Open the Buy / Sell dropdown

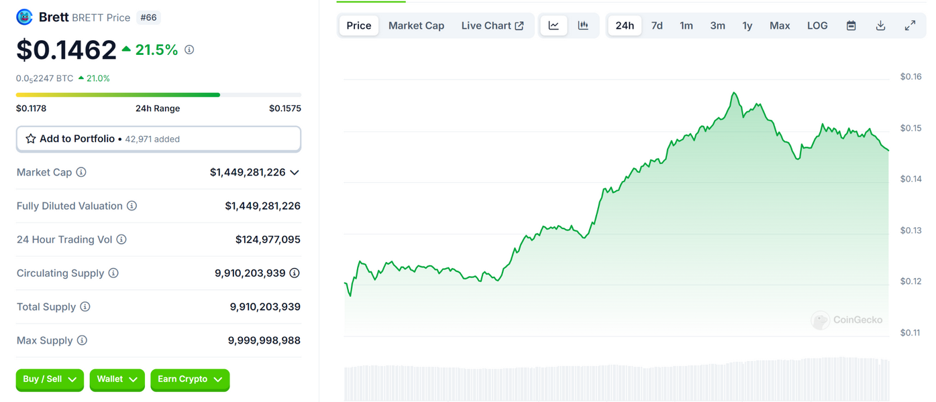(x=50, y=379)
